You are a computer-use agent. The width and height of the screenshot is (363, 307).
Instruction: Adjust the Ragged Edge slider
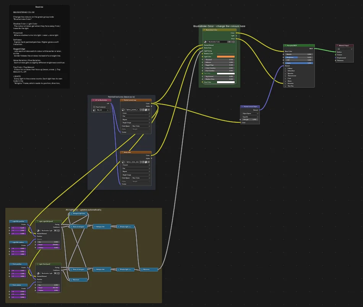point(219,65)
